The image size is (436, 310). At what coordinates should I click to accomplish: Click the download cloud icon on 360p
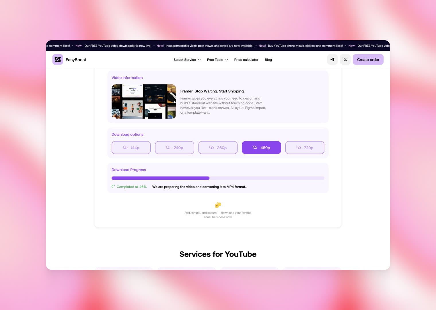211,148
